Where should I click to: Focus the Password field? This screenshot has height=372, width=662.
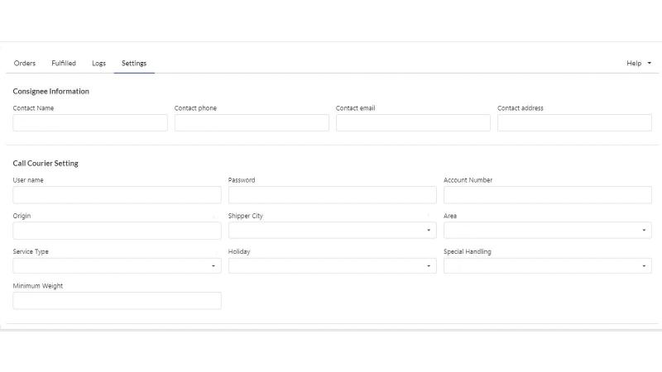(333, 195)
